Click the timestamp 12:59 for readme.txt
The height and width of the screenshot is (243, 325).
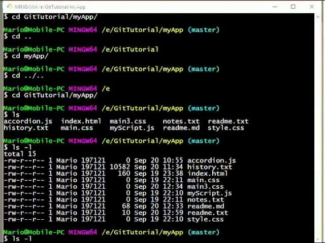tap(173, 213)
